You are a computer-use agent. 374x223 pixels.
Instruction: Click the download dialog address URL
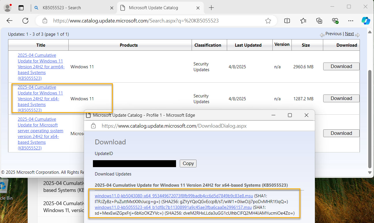click(x=174, y=126)
